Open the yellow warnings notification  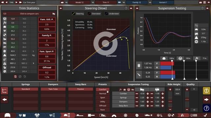click(x=206, y=91)
